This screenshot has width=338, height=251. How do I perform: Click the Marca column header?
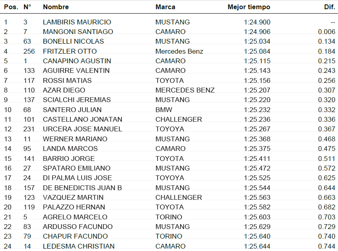[x=165, y=7]
